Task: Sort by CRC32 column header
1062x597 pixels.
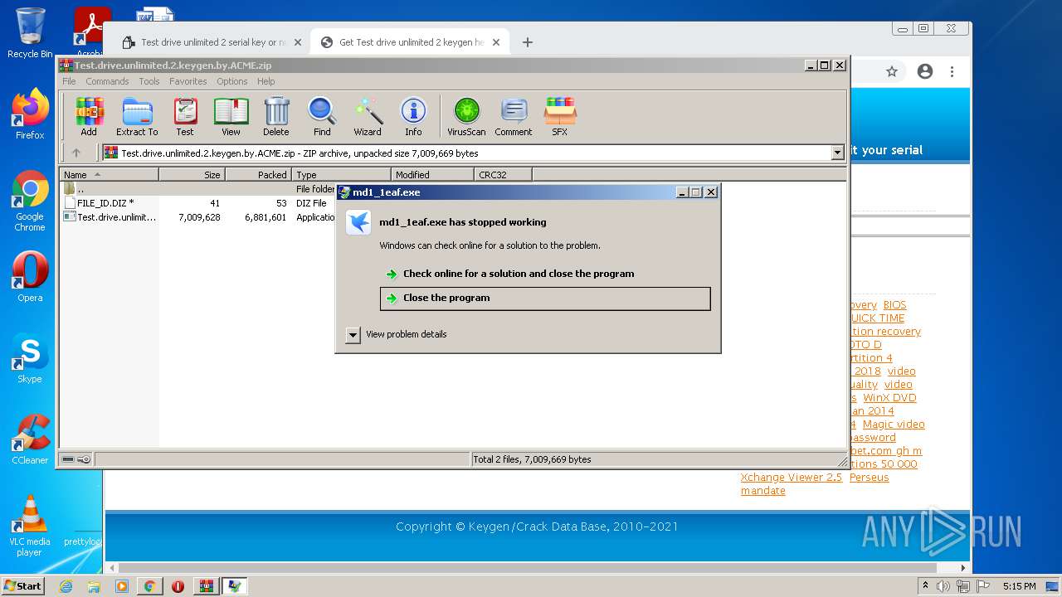Action: pos(503,174)
